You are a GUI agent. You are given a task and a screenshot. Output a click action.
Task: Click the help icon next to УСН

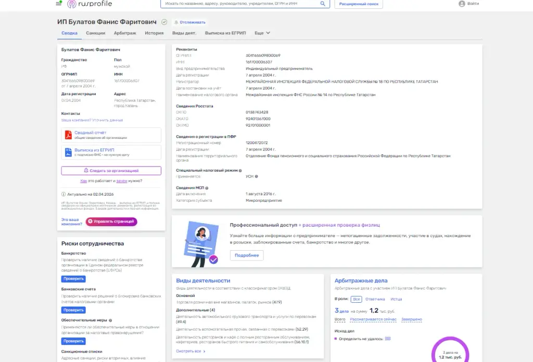coord(256,177)
